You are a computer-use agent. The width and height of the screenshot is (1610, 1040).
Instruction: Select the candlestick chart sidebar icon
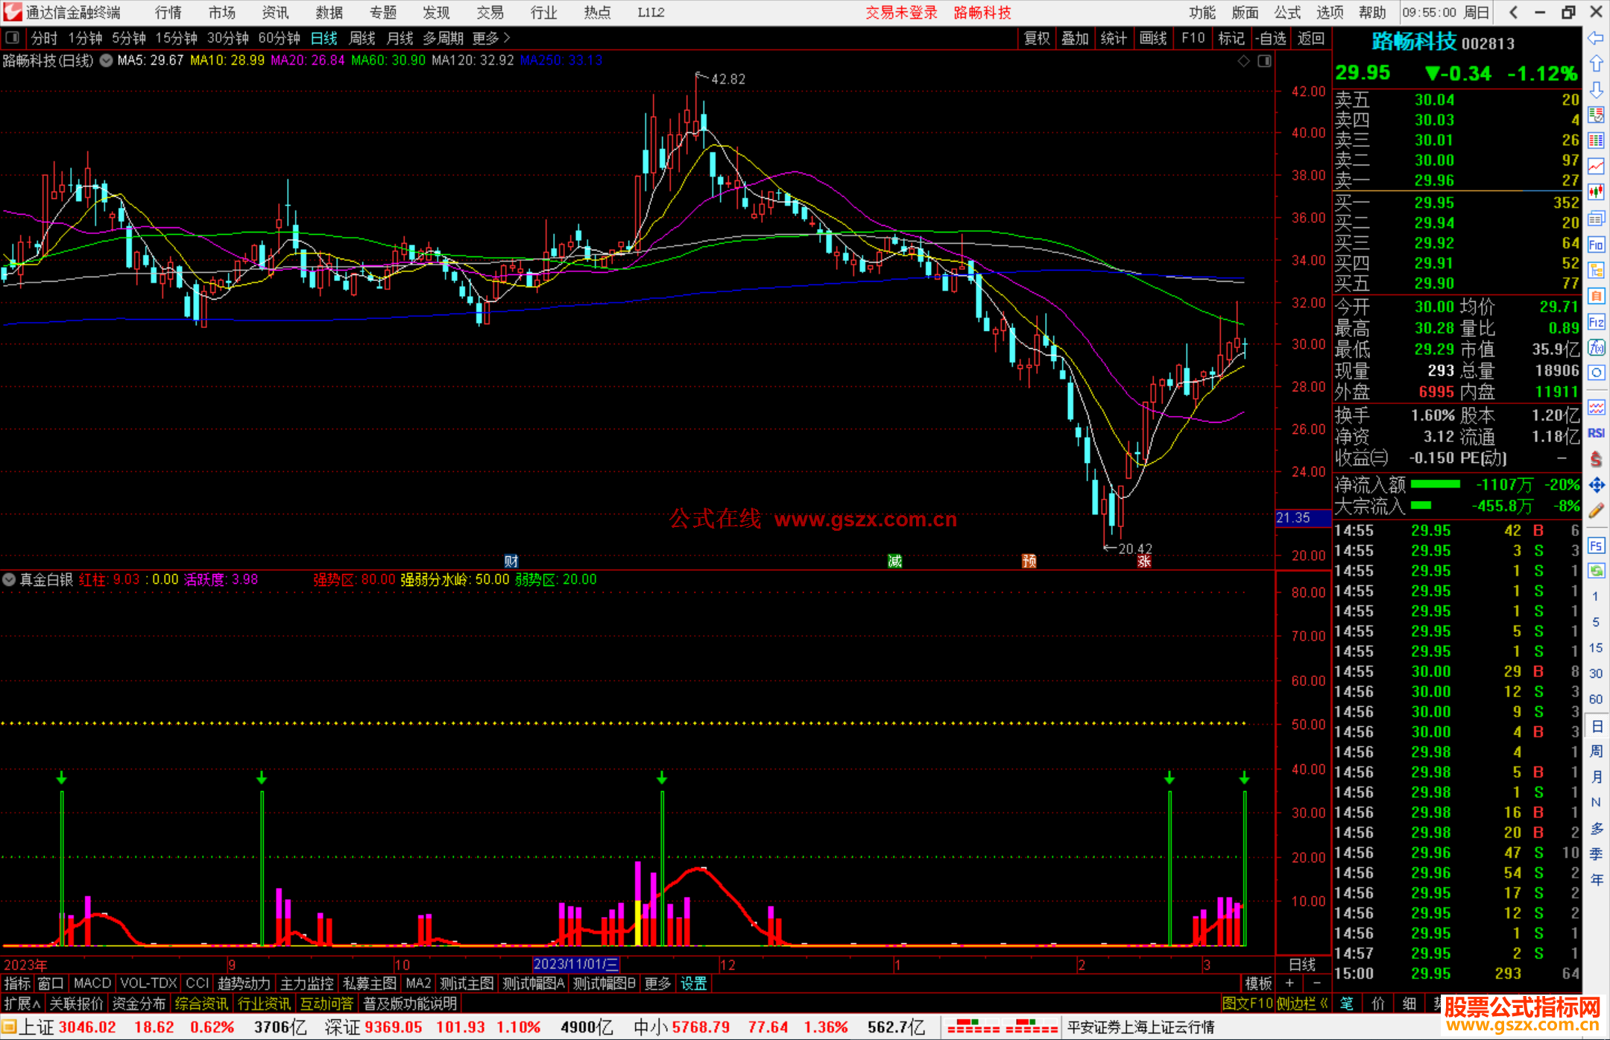click(x=1596, y=192)
